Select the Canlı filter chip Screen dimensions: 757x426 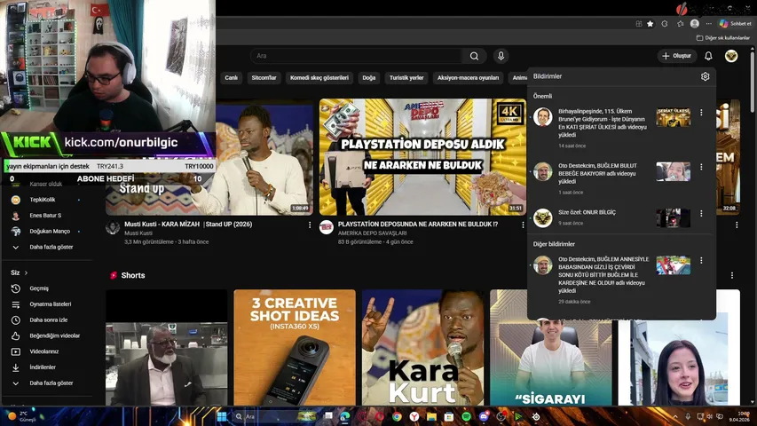point(232,78)
